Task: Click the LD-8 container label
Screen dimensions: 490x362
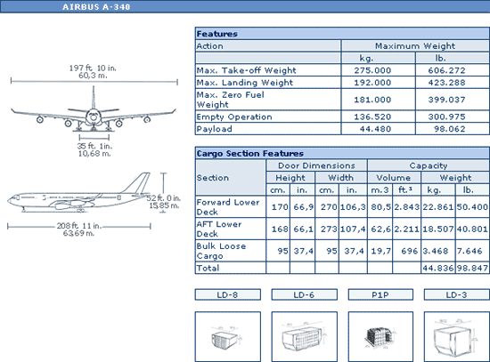Action: click(228, 295)
